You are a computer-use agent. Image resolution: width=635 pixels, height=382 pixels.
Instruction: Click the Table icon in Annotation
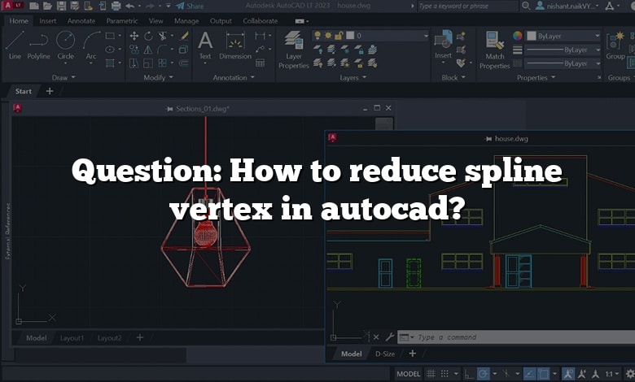click(x=260, y=63)
